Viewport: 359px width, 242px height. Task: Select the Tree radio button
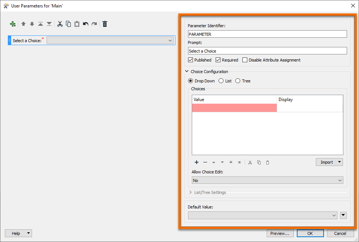point(237,81)
